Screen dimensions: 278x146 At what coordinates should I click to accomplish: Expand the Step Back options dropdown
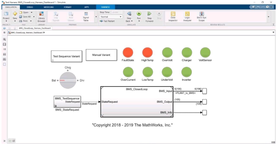132,21
